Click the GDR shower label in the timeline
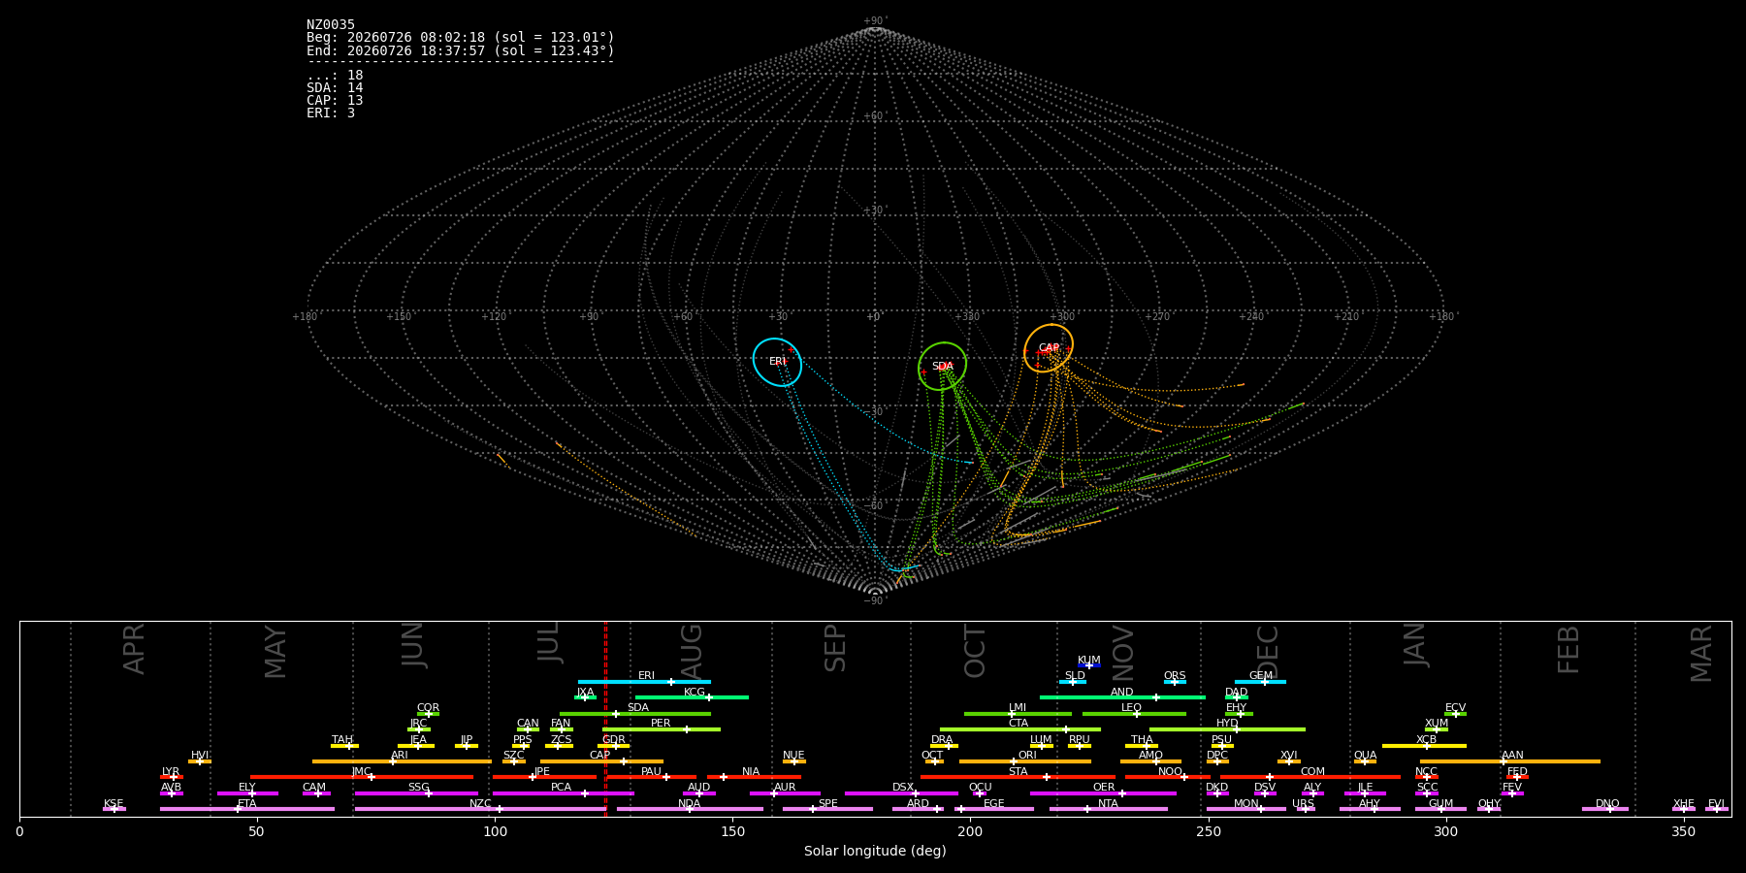This screenshot has height=873, width=1746. (x=613, y=740)
